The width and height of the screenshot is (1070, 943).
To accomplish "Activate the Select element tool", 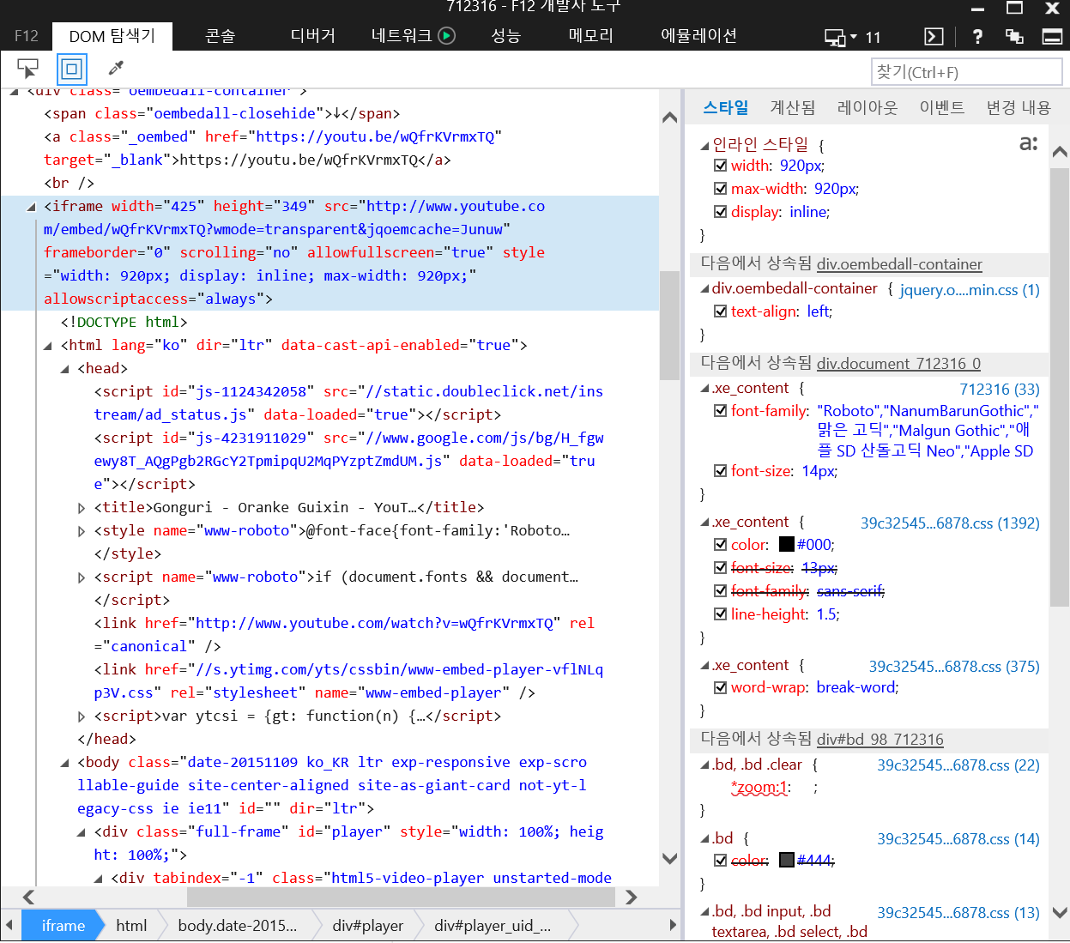I will pos(27,69).
